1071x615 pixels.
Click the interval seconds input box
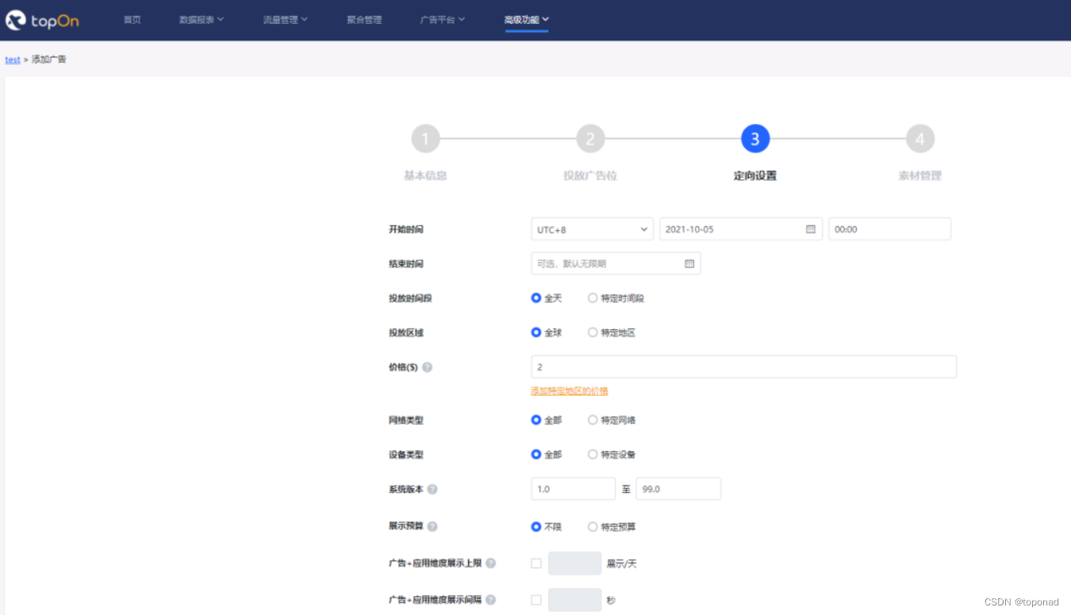574,600
